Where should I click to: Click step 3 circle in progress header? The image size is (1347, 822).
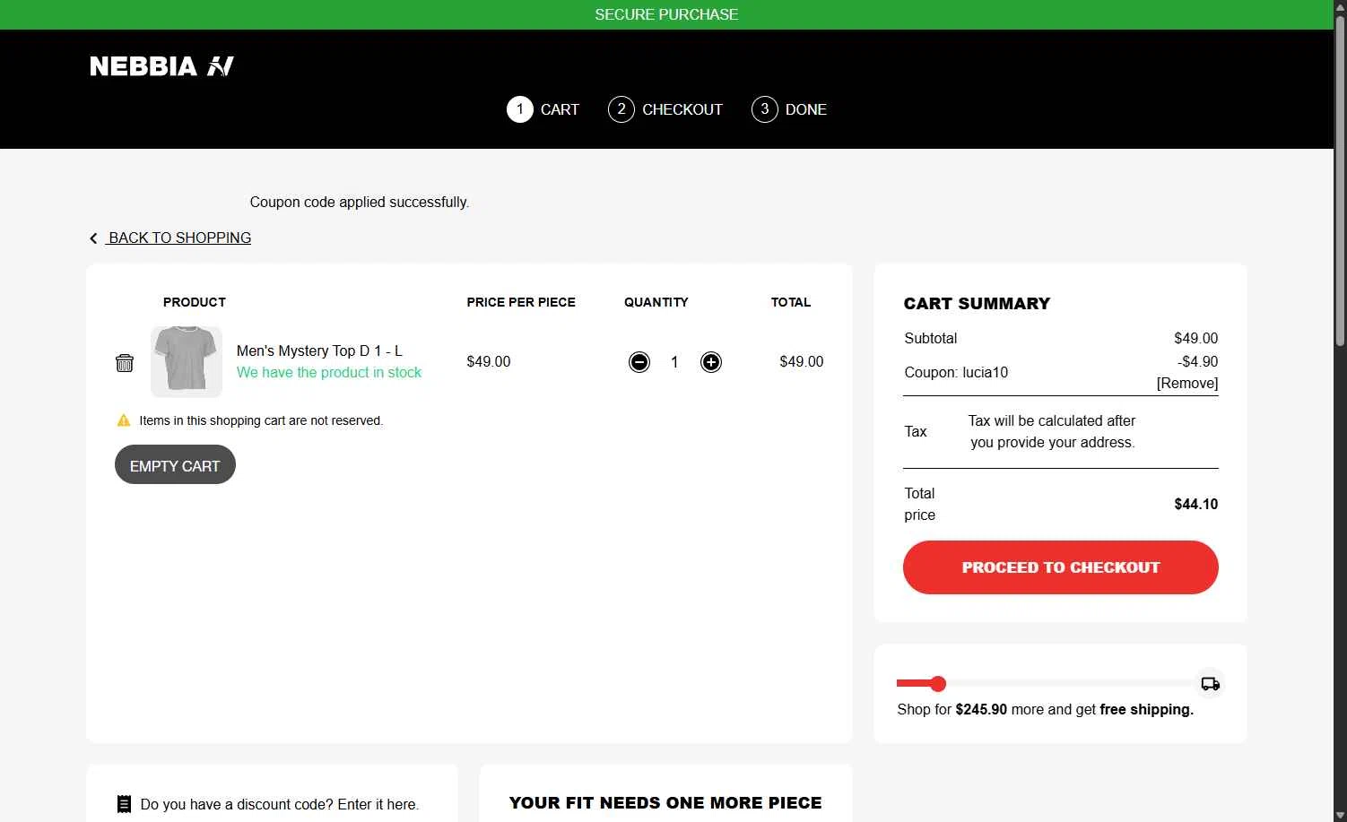click(765, 109)
